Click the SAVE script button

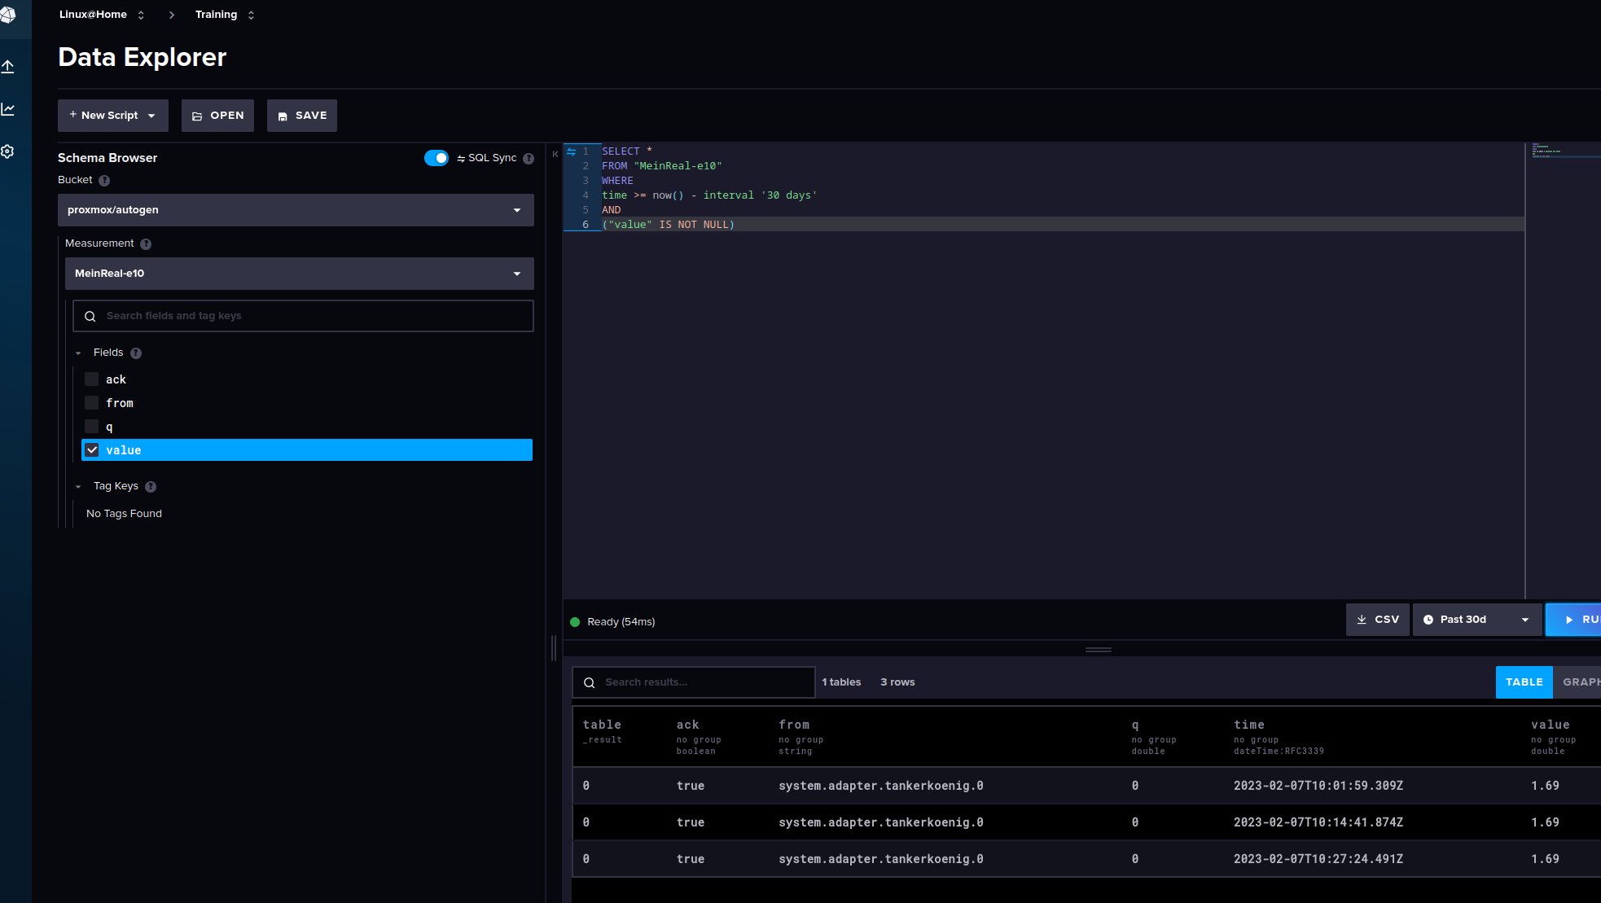[302, 116]
